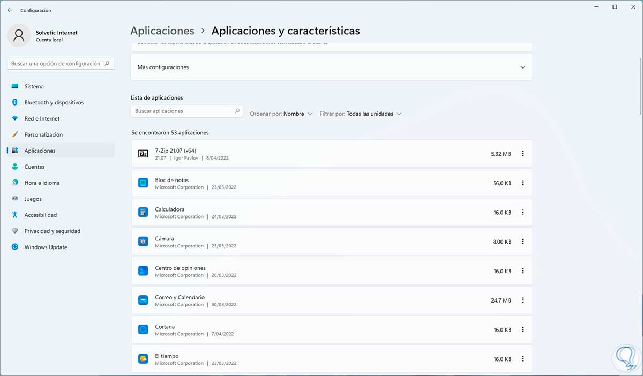Click the El tiempo weather app icon

143,359
